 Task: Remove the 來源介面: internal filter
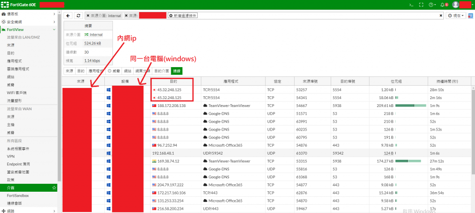88,16
